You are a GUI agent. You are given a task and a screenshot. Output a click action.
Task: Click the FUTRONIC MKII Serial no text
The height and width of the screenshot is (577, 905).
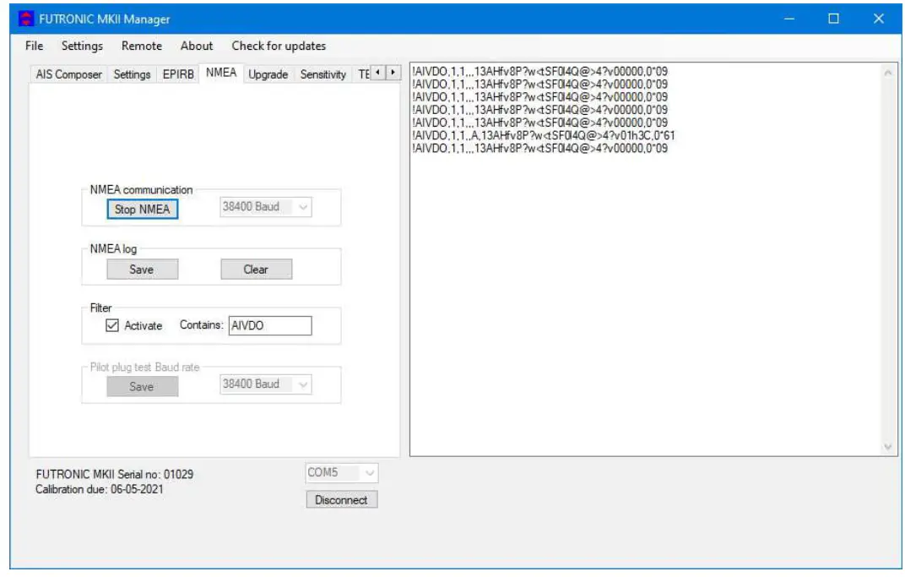pos(114,474)
